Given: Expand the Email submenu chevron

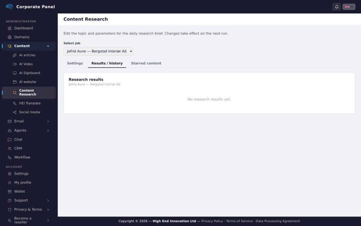Looking at the screenshot, I should pyautogui.click(x=48, y=121).
